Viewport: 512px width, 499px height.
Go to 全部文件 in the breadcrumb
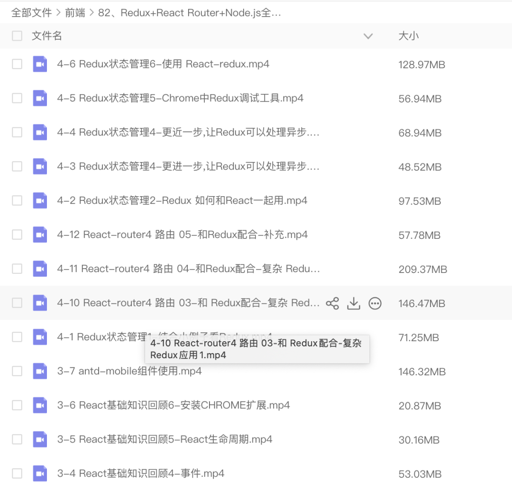tap(31, 13)
